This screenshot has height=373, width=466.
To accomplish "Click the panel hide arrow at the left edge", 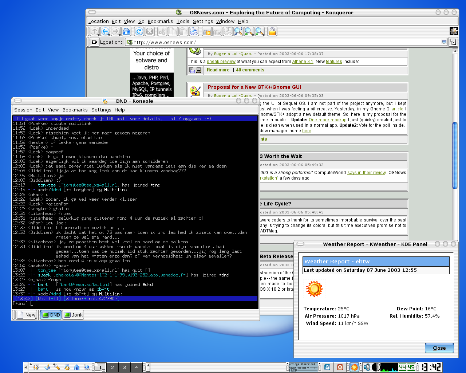I will pyautogui.click(x=25, y=367).
